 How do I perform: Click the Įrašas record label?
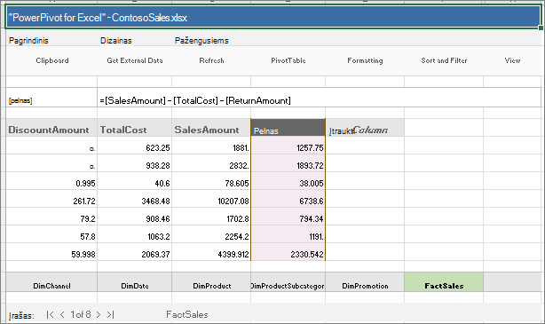tap(21, 316)
